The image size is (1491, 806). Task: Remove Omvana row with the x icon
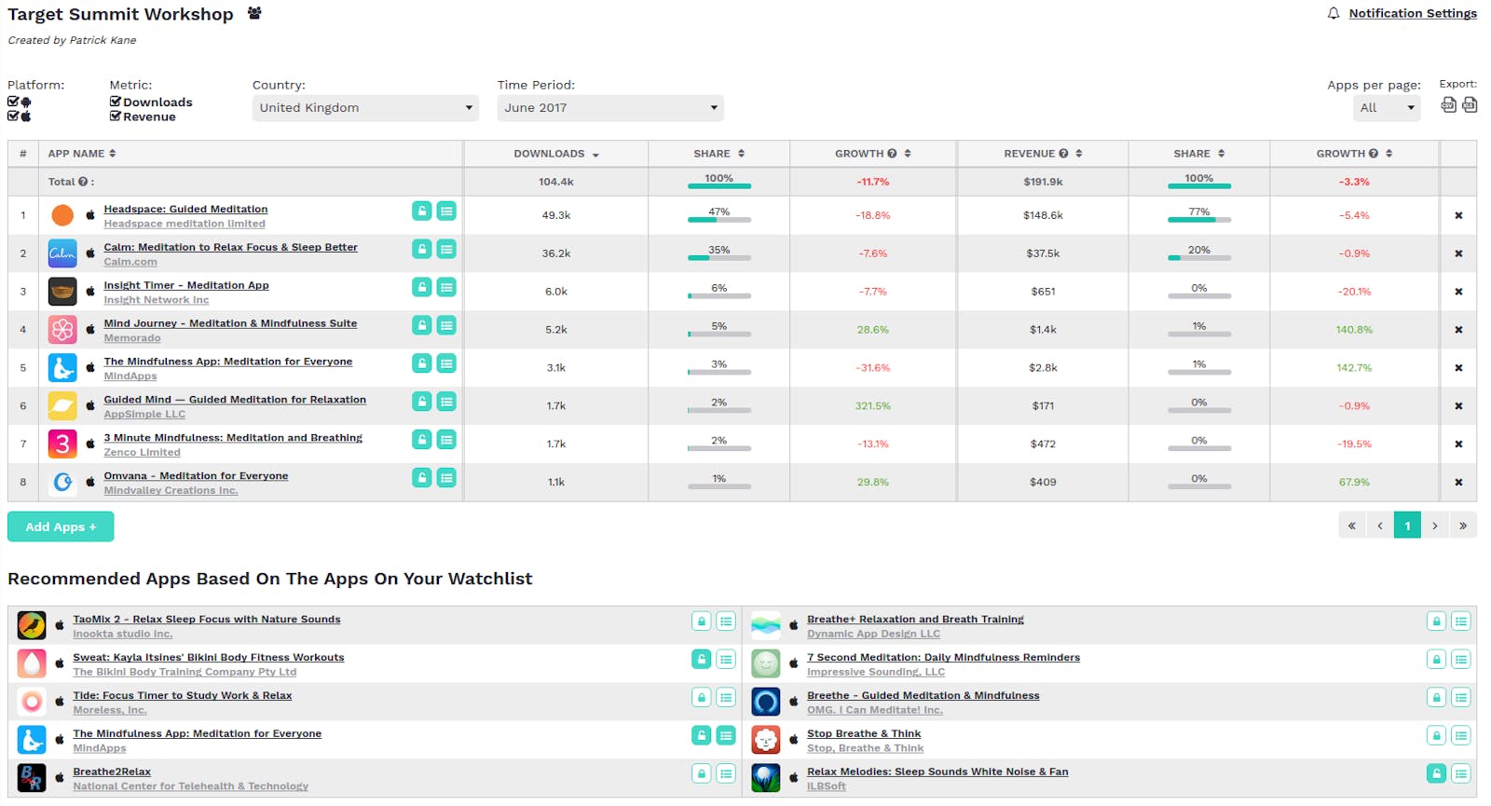(1458, 483)
